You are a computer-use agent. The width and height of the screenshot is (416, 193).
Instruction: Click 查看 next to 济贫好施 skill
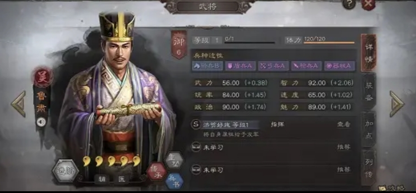click(x=344, y=125)
